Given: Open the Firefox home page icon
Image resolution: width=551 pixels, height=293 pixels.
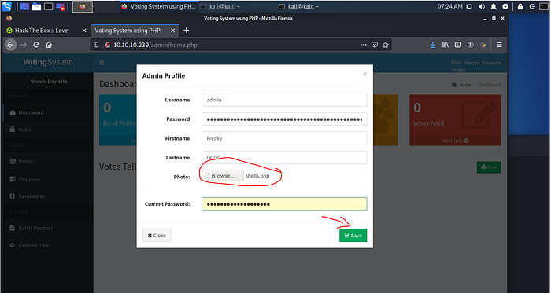Looking at the screenshot, I should pos(49,45).
